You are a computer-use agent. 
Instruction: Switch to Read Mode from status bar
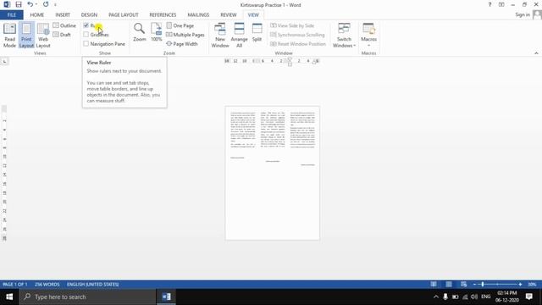point(434,285)
